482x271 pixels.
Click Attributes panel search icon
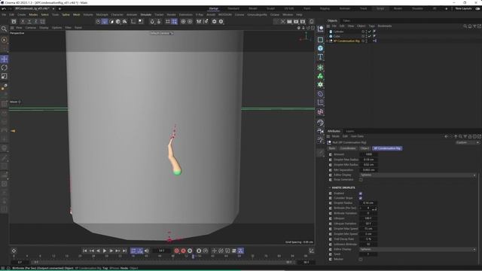[460, 136]
